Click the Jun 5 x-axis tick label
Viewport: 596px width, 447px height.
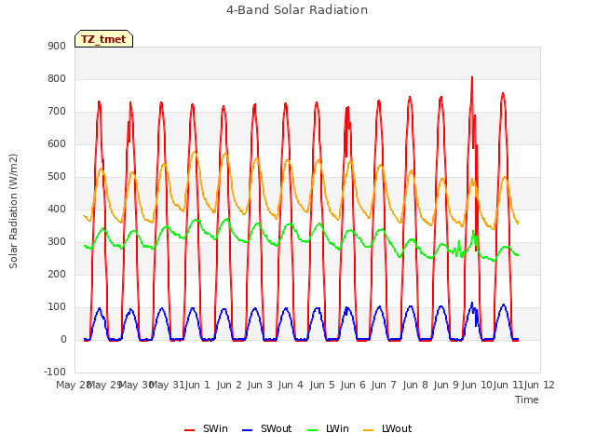click(322, 385)
